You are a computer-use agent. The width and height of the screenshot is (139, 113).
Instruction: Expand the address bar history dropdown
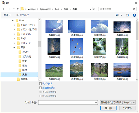(x=90, y=9)
